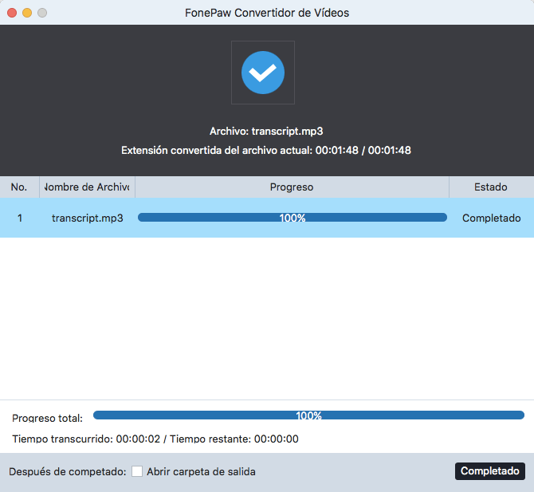Click the Abrir carpeta de salida label
This screenshot has height=492, width=534.
[x=201, y=471]
